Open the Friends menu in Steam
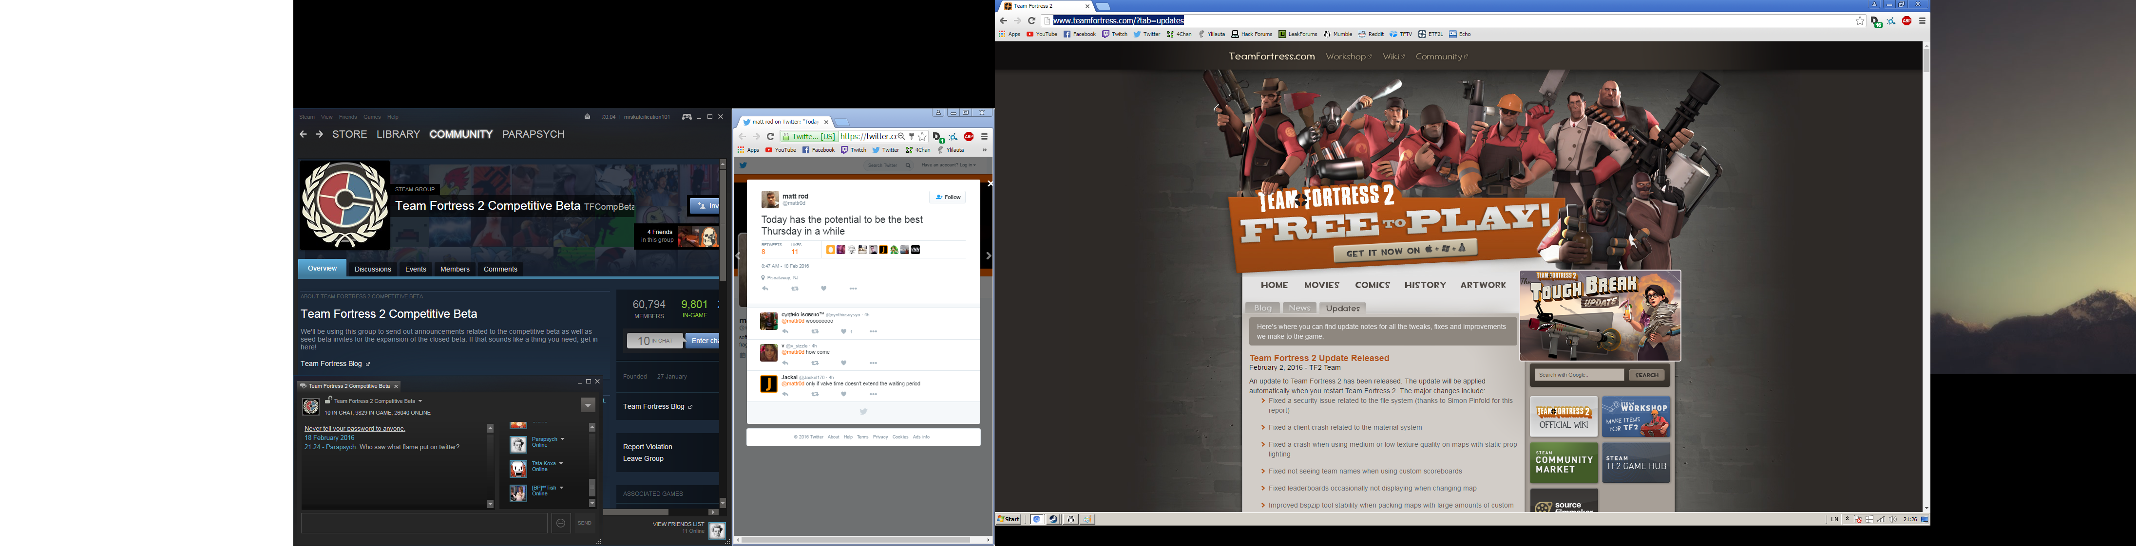 [347, 117]
